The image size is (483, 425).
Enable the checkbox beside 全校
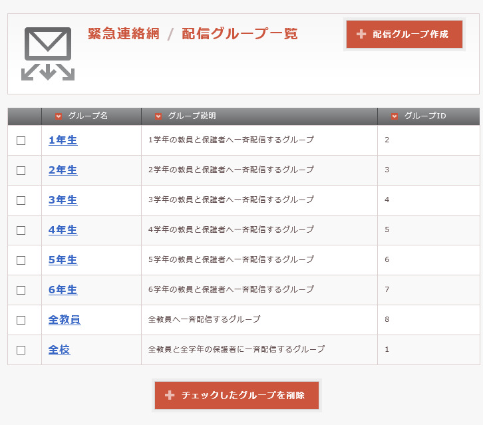pos(21,350)
